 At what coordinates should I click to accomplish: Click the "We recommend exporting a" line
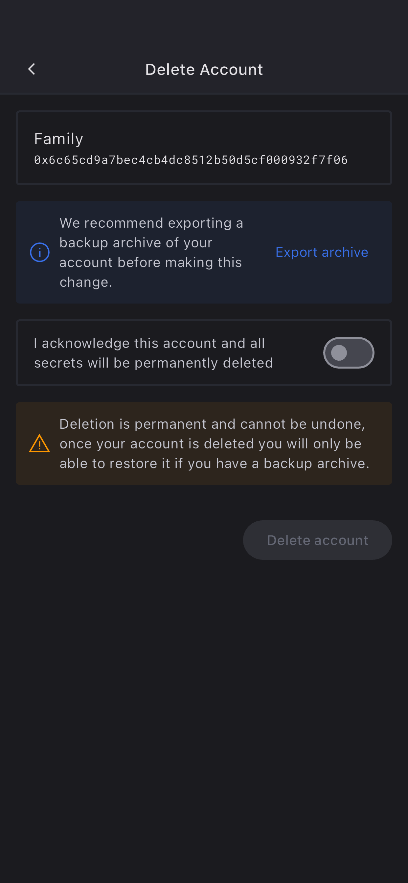point(151,223)
